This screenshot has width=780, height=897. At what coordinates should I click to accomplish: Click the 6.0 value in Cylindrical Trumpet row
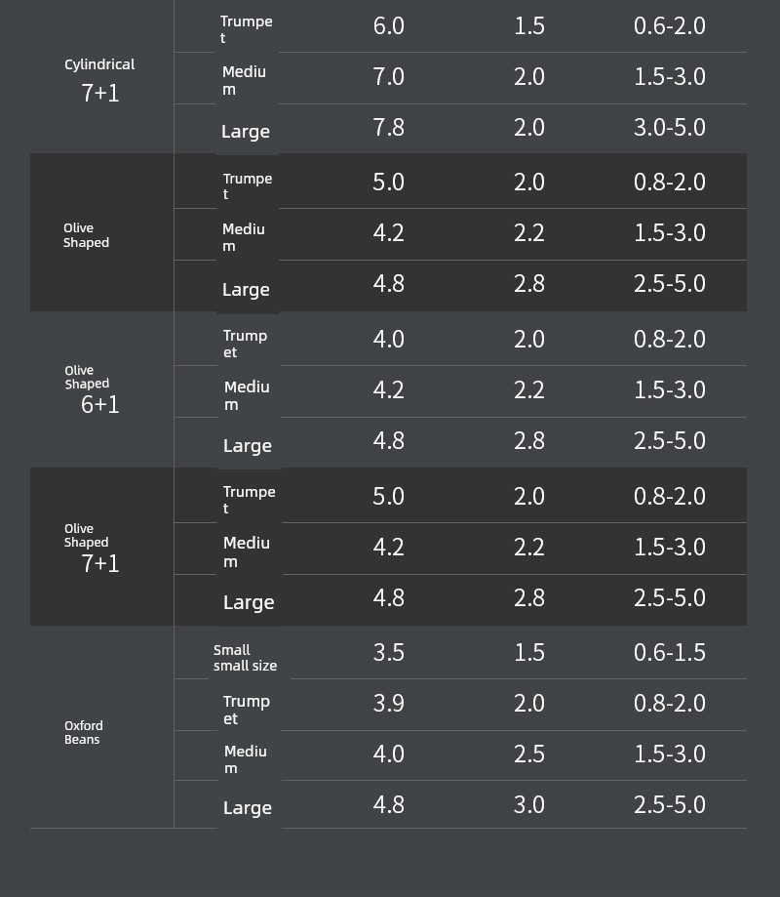pos(389,25)
